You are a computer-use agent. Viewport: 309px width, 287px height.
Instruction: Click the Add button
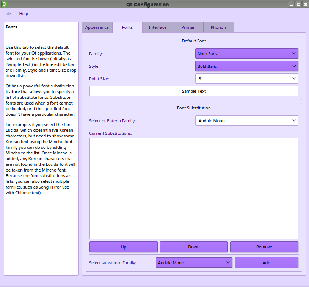coord(266,263)
